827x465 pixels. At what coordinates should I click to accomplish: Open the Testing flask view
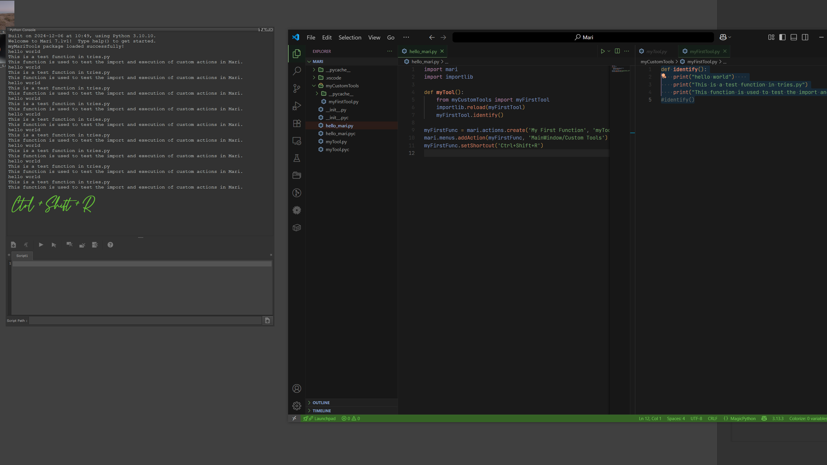297,158
